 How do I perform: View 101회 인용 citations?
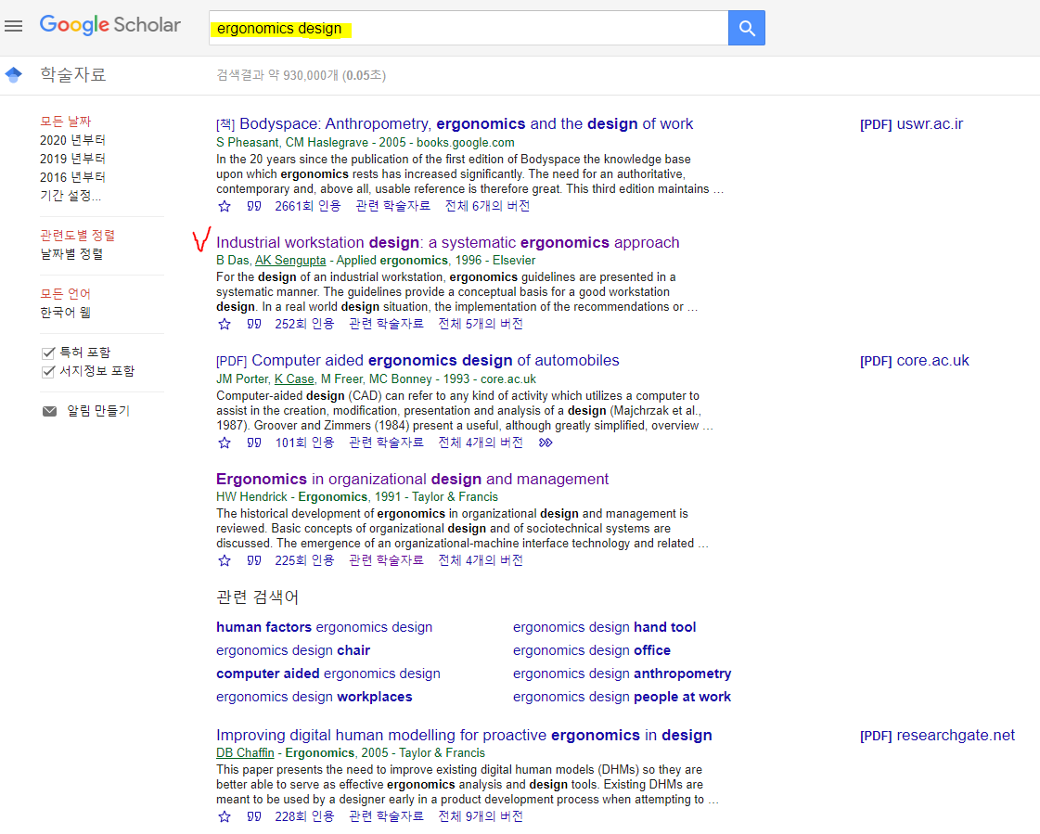pos(304,443)
